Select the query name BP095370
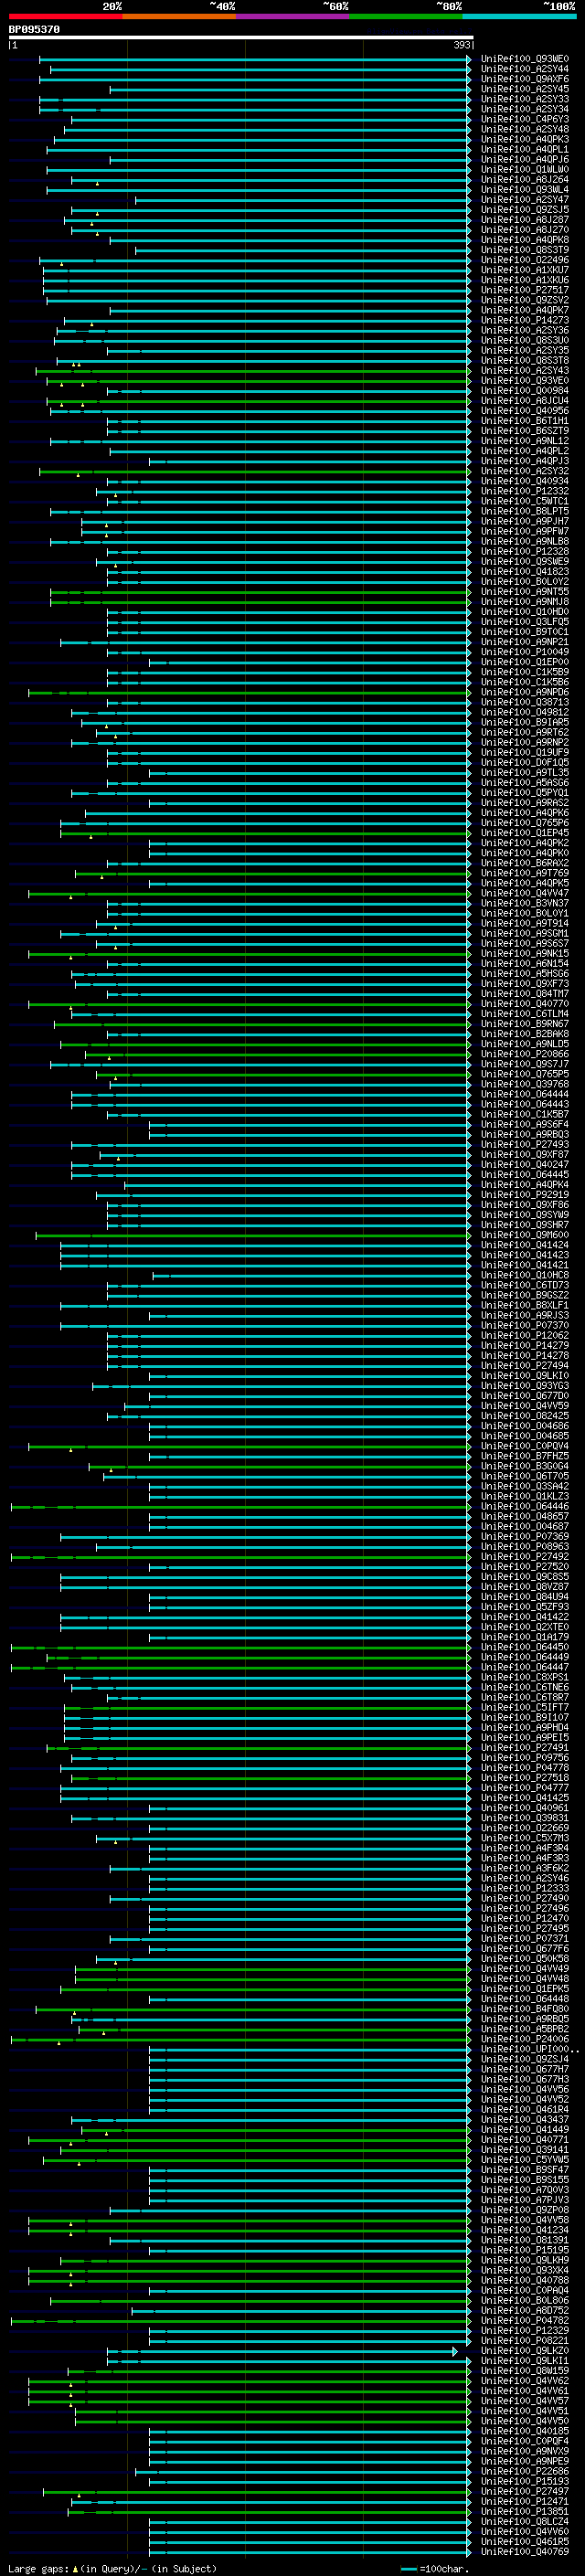 tap(34, 29)
